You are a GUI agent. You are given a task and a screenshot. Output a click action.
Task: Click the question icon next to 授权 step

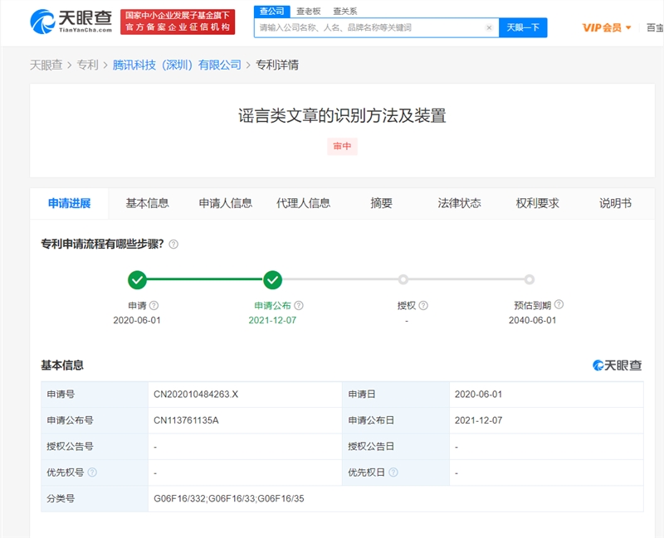point(423,306)
